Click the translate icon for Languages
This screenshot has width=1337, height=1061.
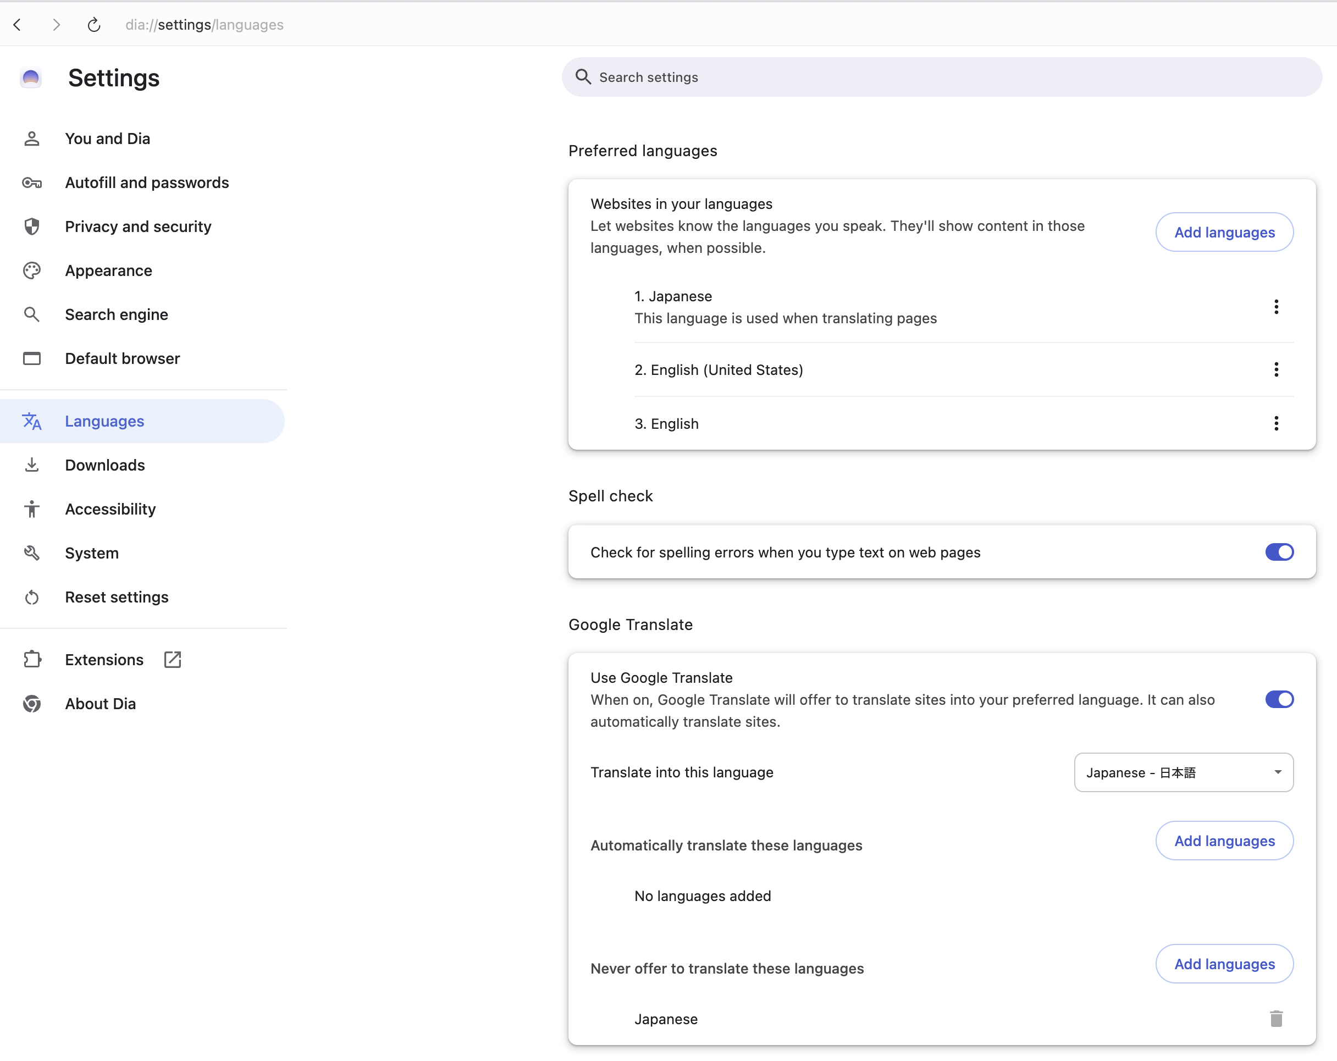[x=32, y=421]
